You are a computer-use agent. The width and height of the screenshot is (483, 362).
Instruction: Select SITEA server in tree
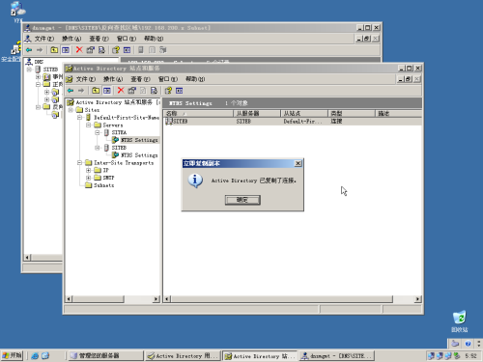pos(119,132)
